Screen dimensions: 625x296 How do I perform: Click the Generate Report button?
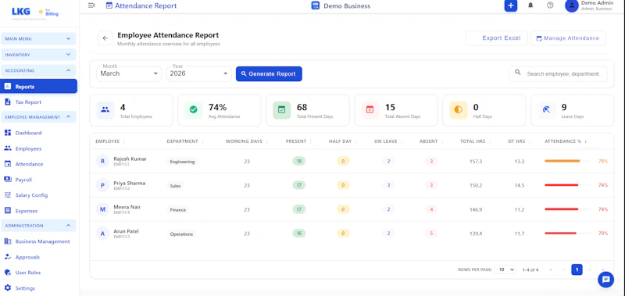[x=269, y=73]
